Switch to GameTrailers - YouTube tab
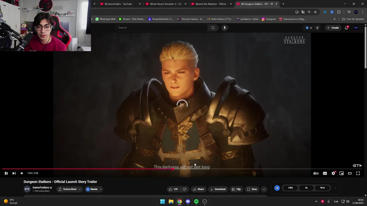The image size is (367, 206). tap(120, 4)
